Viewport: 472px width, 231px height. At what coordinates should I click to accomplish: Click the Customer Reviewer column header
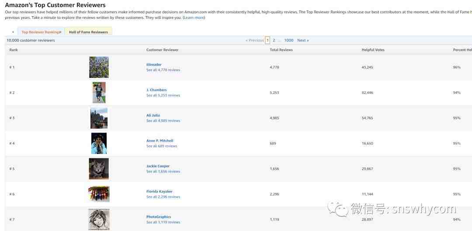tap(162, 50)
